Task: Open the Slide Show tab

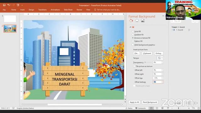Action: [68, 10]
